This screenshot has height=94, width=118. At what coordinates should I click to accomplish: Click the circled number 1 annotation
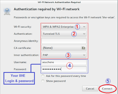pos(77,27)
